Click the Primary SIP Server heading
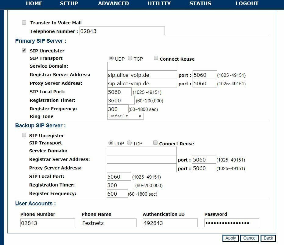 pyautogui.click(x=41, y=41)
